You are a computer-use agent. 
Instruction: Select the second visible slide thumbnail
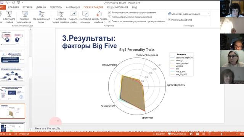[x=13, y=56]
